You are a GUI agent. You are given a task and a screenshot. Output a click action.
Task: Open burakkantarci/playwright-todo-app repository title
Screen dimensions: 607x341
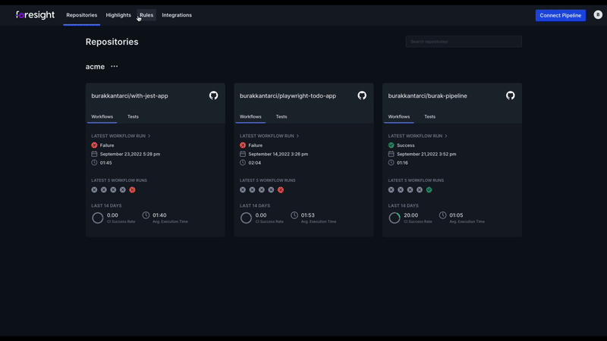pos(288,96)
